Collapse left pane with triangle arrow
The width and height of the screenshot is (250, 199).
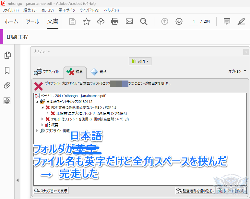point(18,180)
